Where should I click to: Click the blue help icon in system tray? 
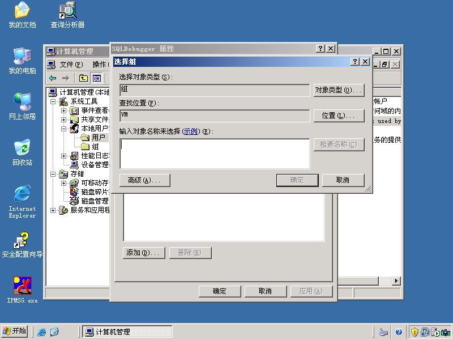tap(399, 332)
